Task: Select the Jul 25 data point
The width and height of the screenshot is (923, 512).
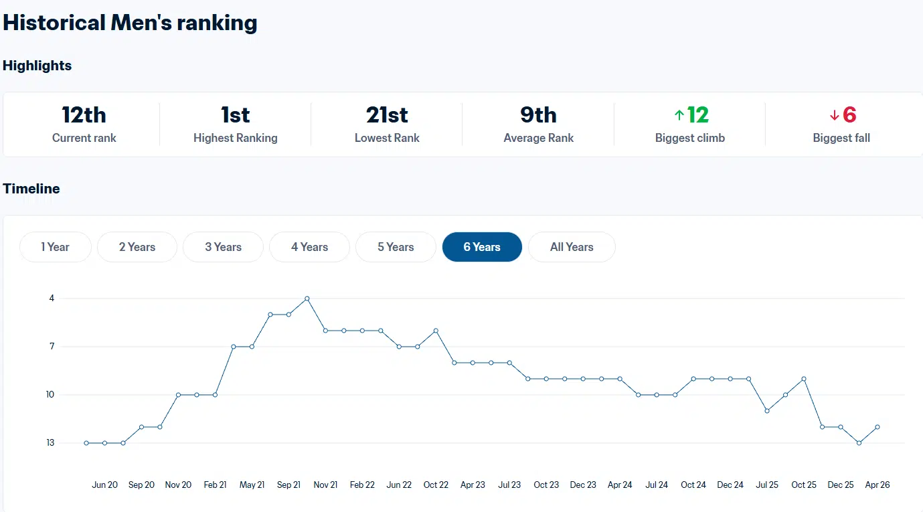Action: [x=767, y=411]
